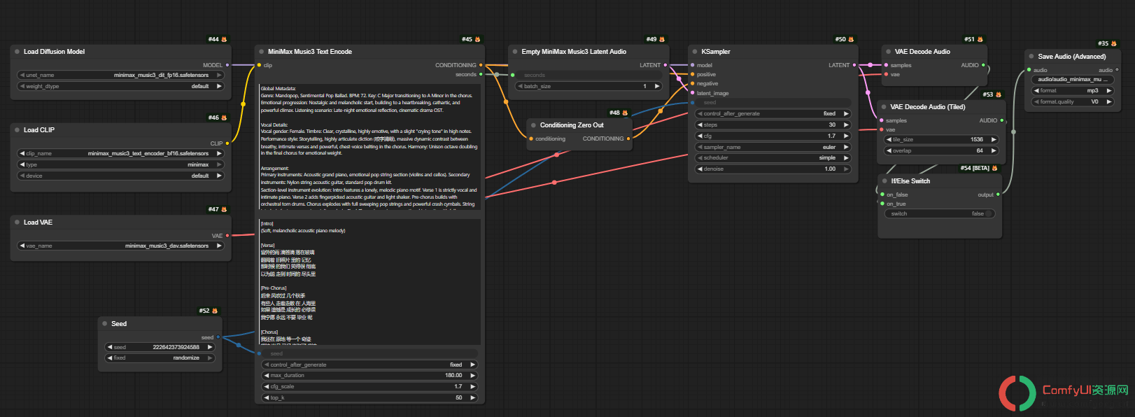Collapse Save Audio (Advanced) node header dot
The image size is (1135, 417).
(x=1031, y=57)
